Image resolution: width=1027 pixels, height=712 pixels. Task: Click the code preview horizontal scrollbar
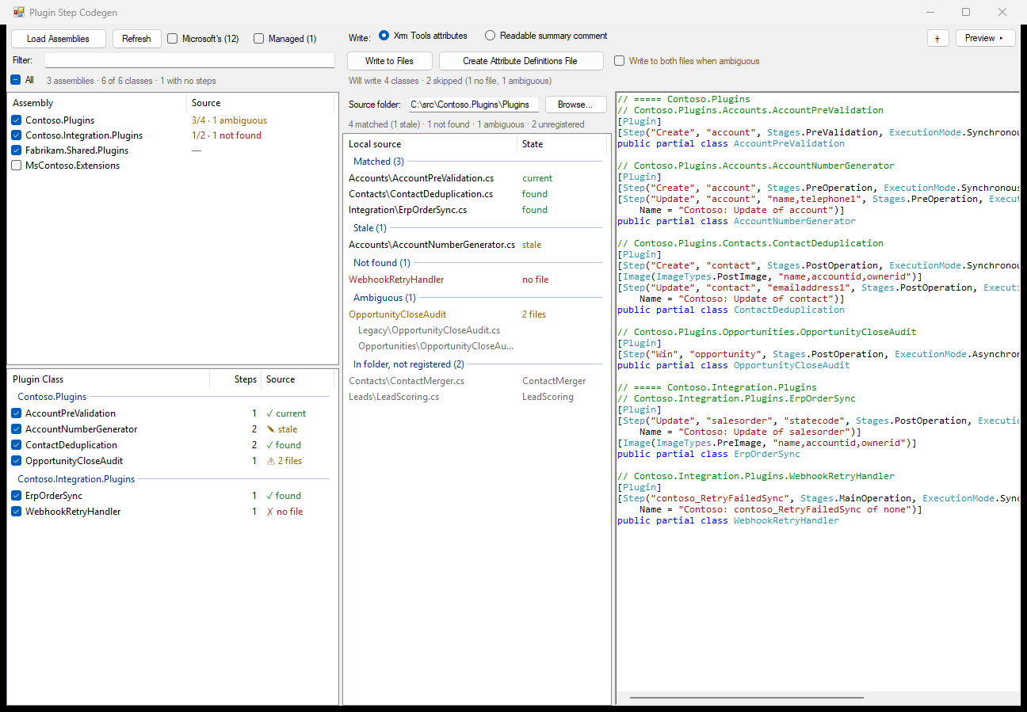[746, 698]
